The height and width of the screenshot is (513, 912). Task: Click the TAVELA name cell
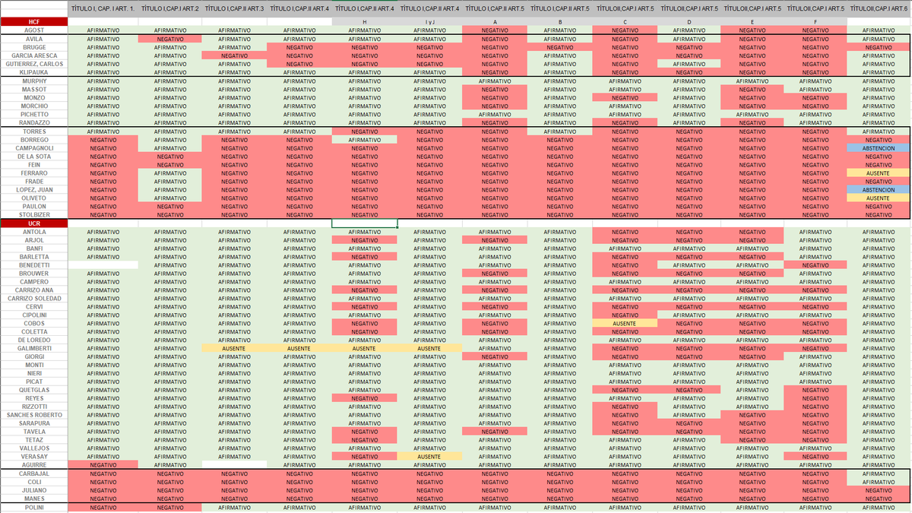click(x=34, y=432)
